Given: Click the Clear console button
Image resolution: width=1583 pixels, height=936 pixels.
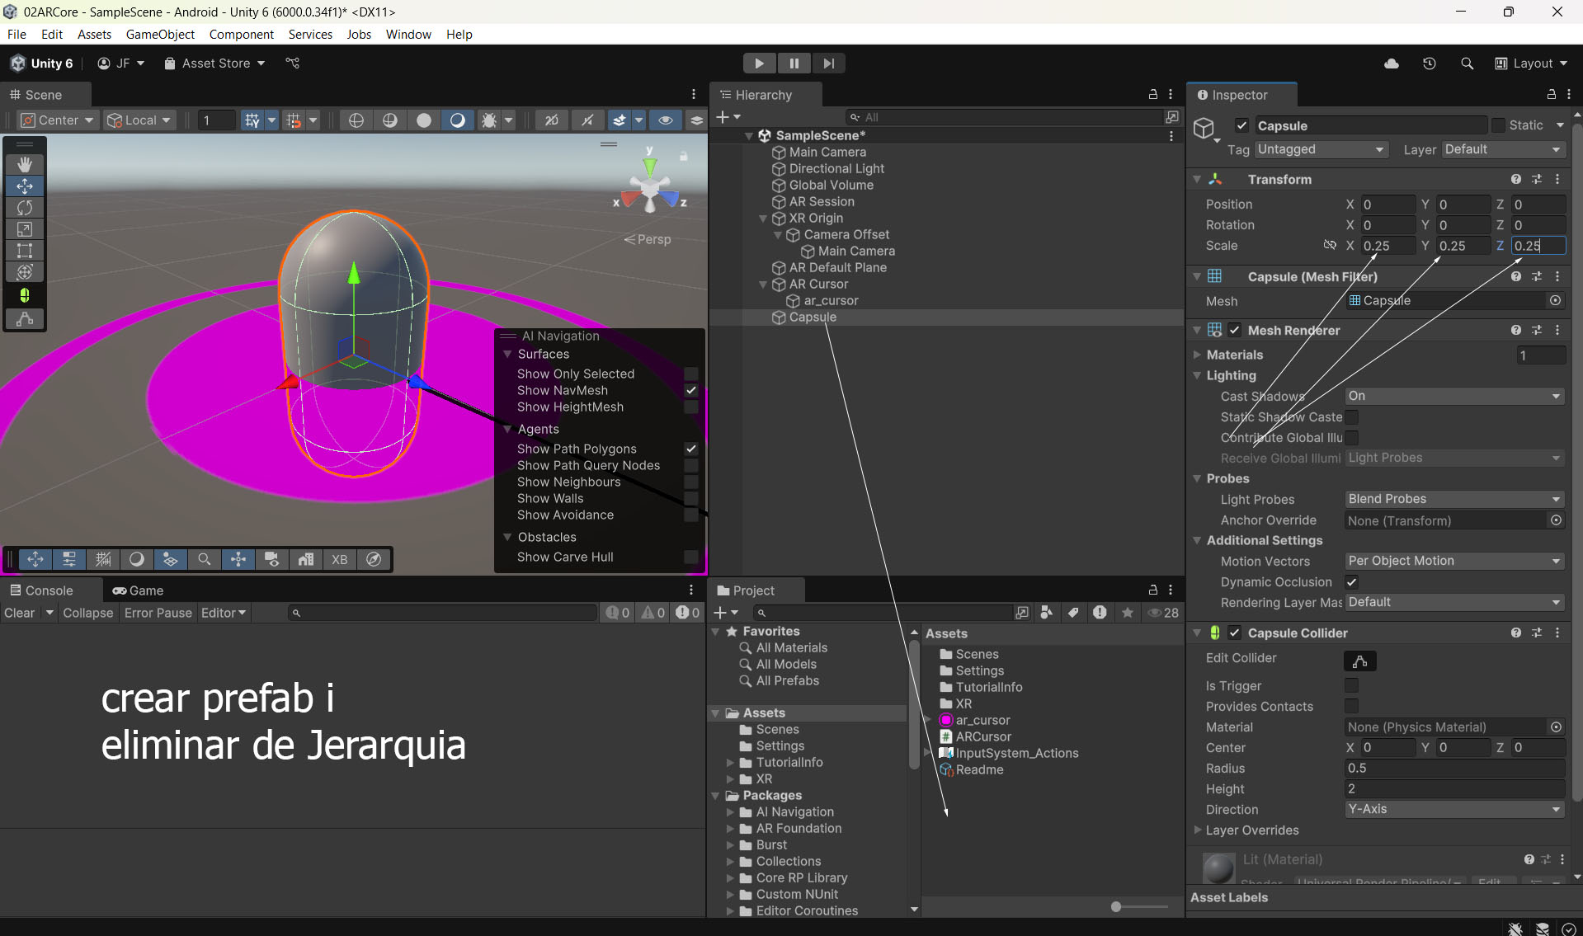Looking at the screenshot, I should click(20, 613).
